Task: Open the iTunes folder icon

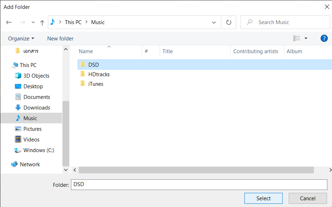Action: 83,84
